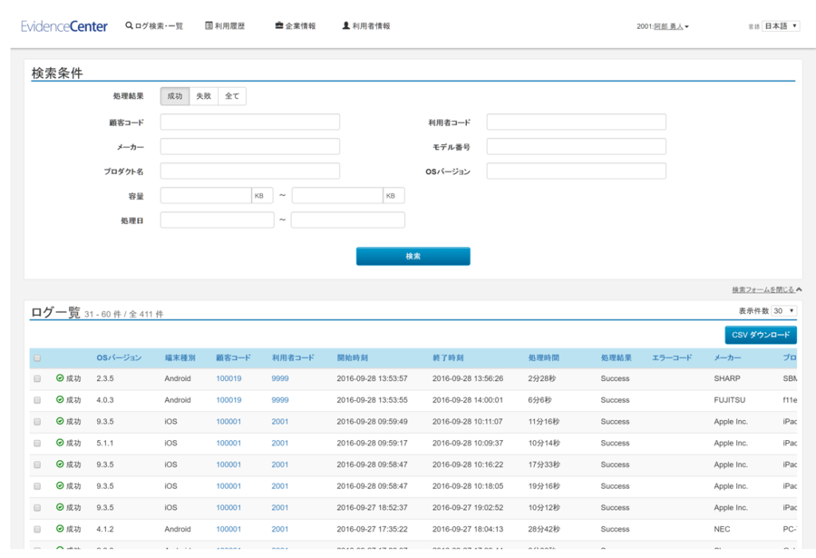This screenshot has height=558, width=816.
Task: Click the blue 検索 button
Action: (414, 256)
